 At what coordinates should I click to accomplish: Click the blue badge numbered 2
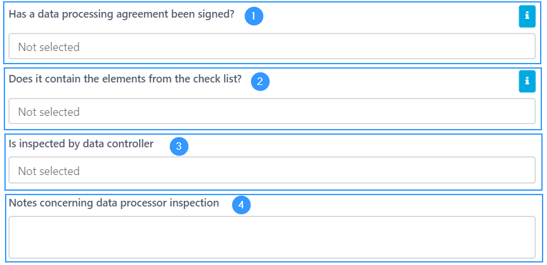260,82
